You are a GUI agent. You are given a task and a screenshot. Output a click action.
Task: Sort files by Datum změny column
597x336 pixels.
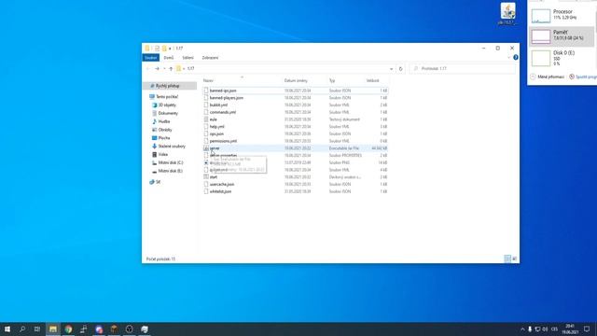(x=296, y=80)
